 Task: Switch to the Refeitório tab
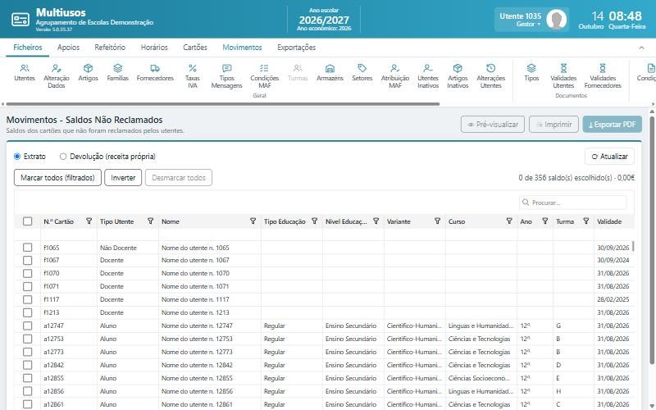click(110, 48)
